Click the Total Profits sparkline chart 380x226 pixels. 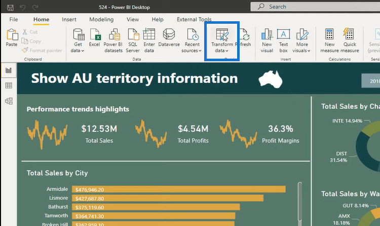[151, 133]
